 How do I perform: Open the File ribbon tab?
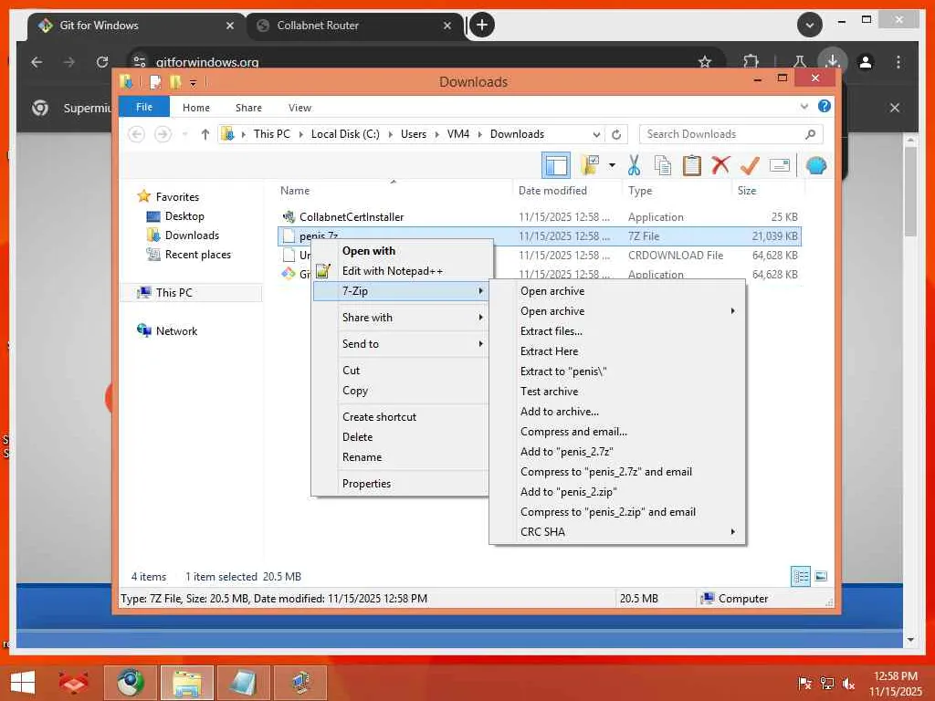pos(144,107)
